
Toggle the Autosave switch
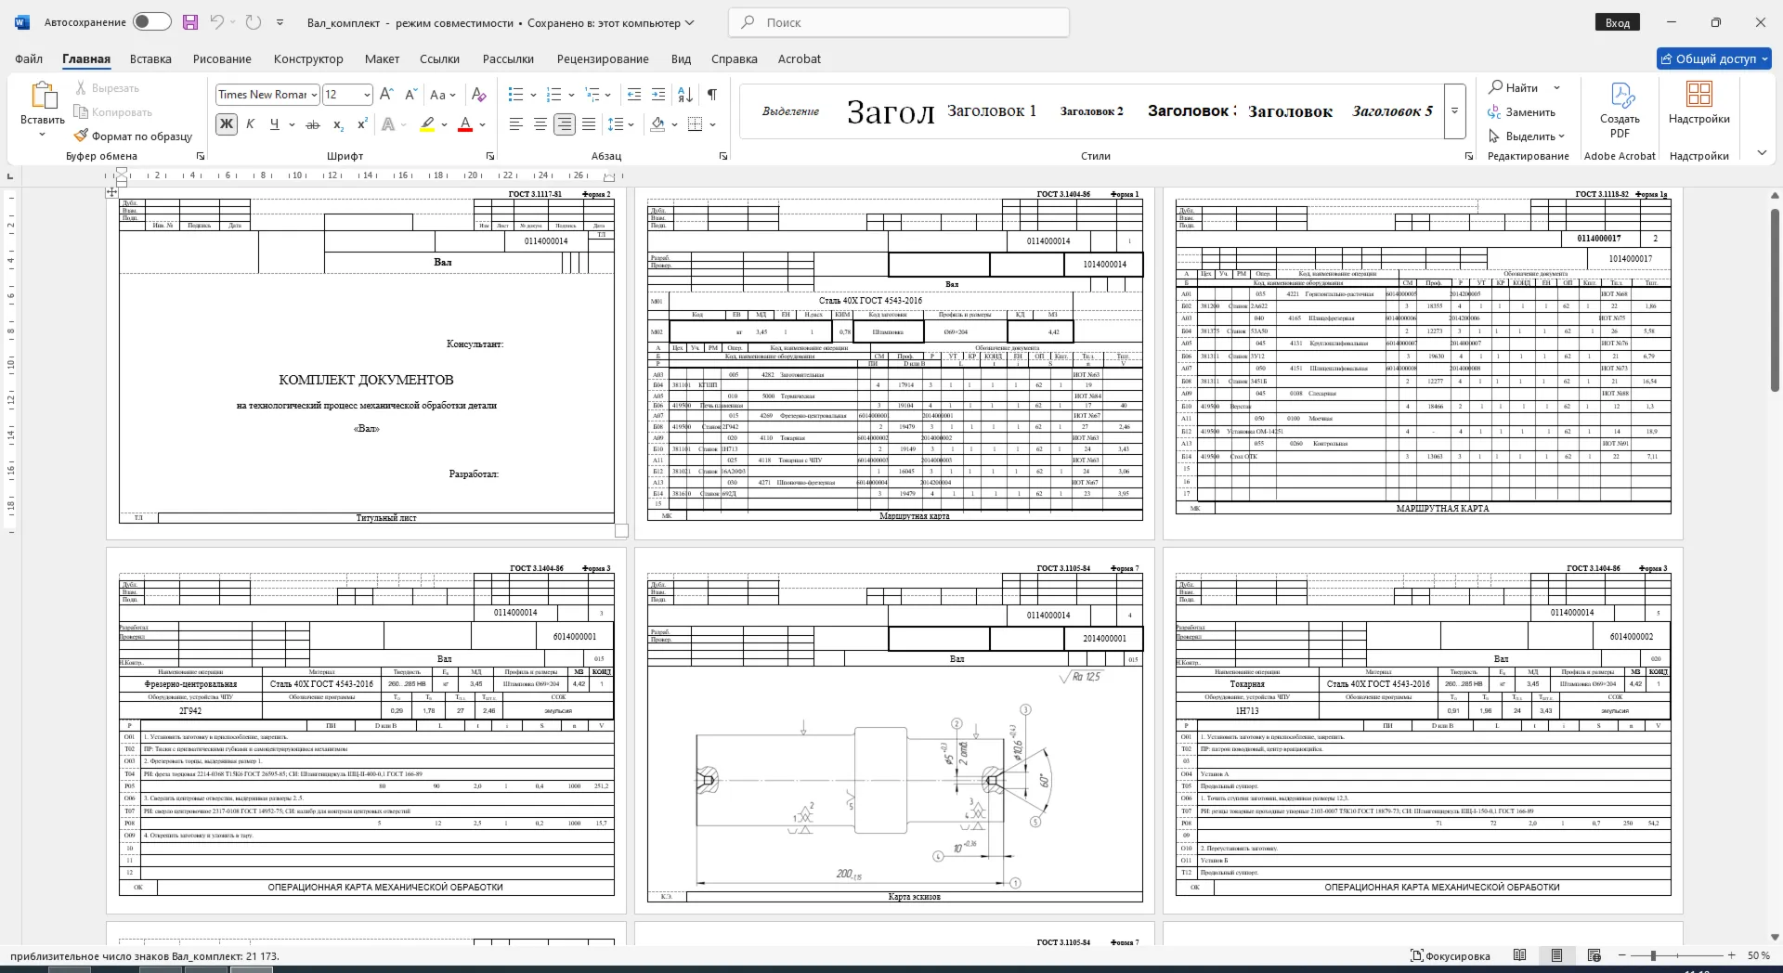tap(151, 22)
